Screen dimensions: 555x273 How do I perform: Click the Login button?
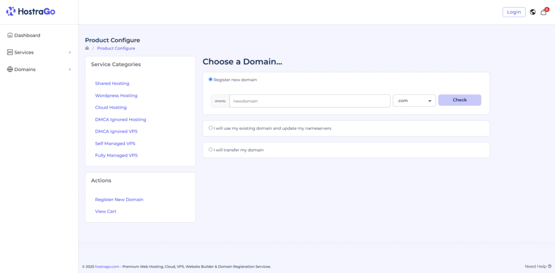(x=514, y=12)
